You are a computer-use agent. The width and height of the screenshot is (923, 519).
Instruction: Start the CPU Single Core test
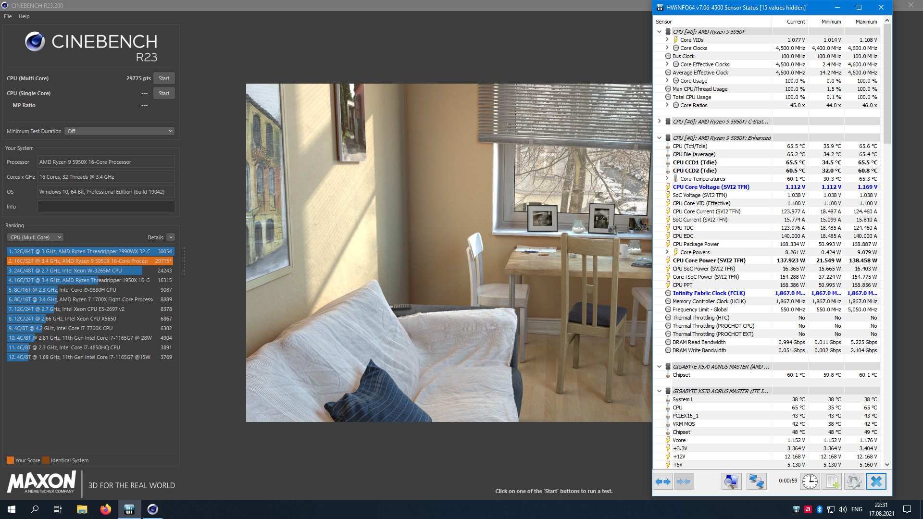pos(163,93)
